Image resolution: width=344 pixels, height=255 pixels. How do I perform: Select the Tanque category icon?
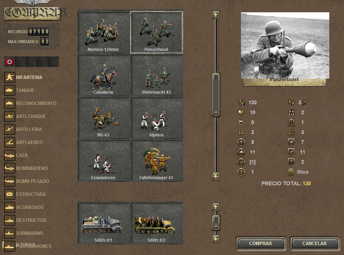[10, 90]
